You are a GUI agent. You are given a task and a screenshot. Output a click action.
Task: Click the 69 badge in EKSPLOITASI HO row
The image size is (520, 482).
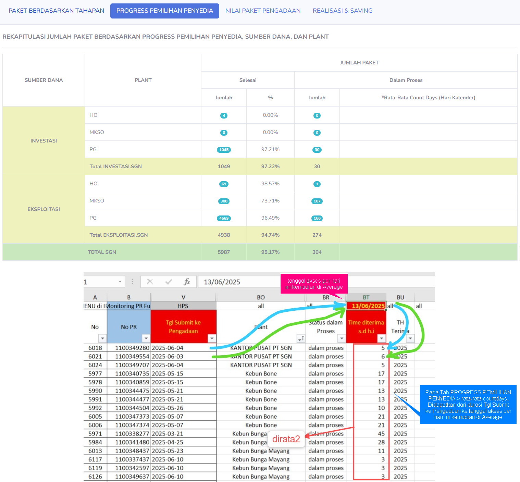pos(224,184)
